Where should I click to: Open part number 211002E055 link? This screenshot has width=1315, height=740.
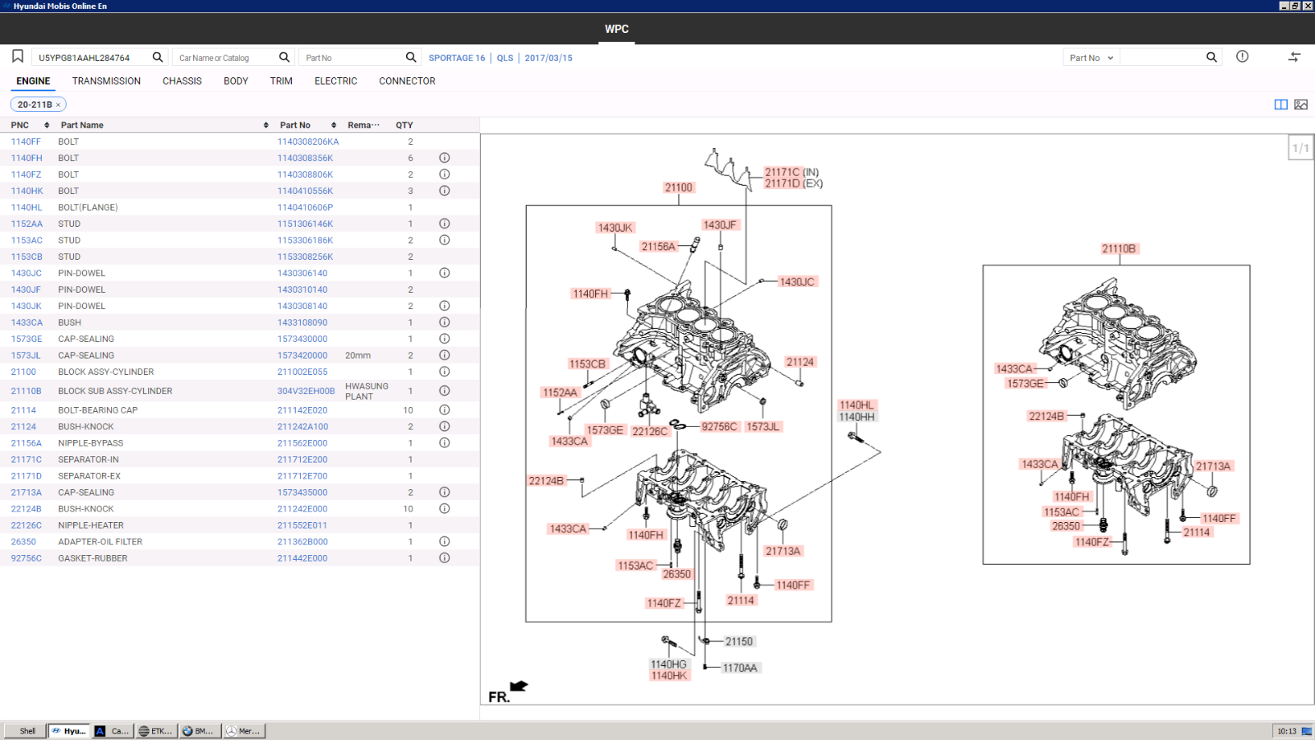[302, 372]
